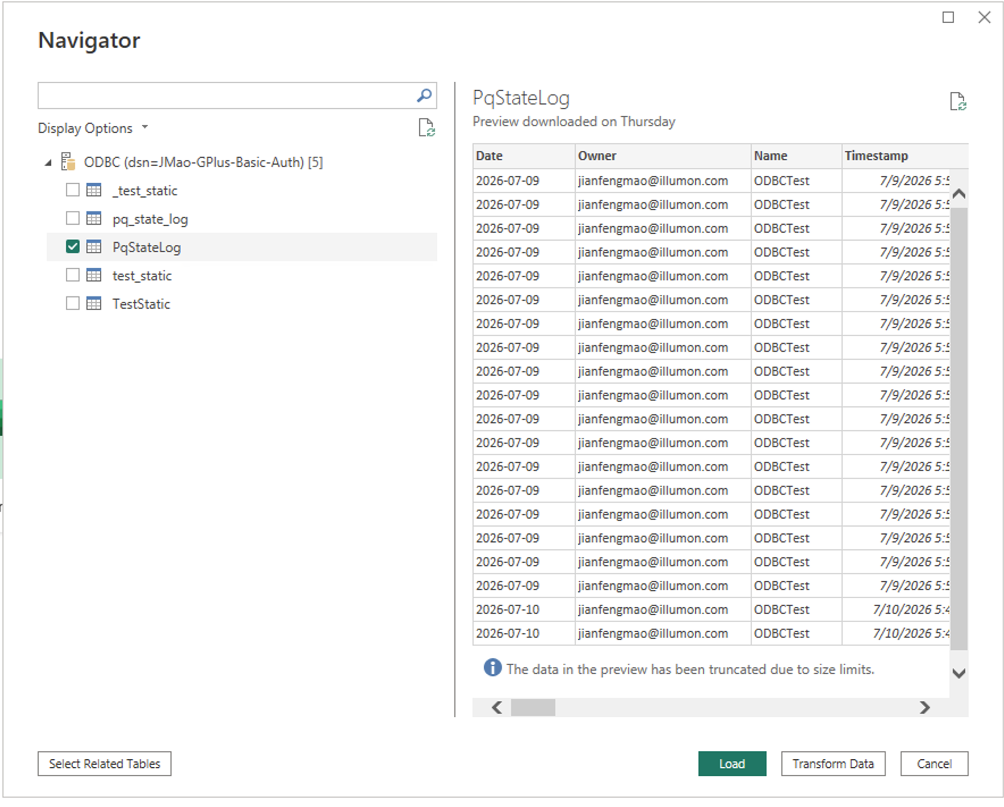The image size is (1004, 807).
Task: Click the info icon by truncation notice
Action: [x=492, y=667]
